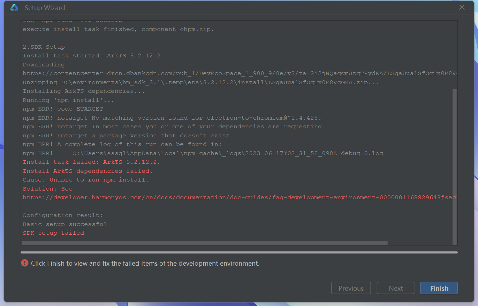Click the setup progress bar
478x306 pixels.
[x=239, y=252]
